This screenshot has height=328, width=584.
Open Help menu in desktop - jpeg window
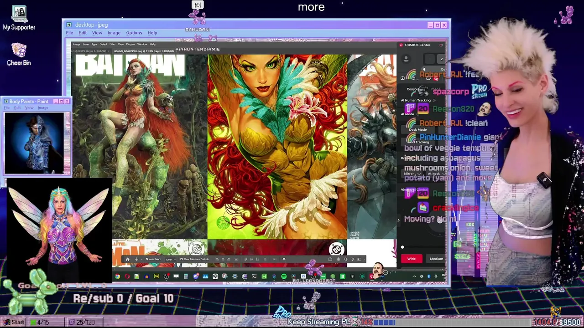click(152, 33)
